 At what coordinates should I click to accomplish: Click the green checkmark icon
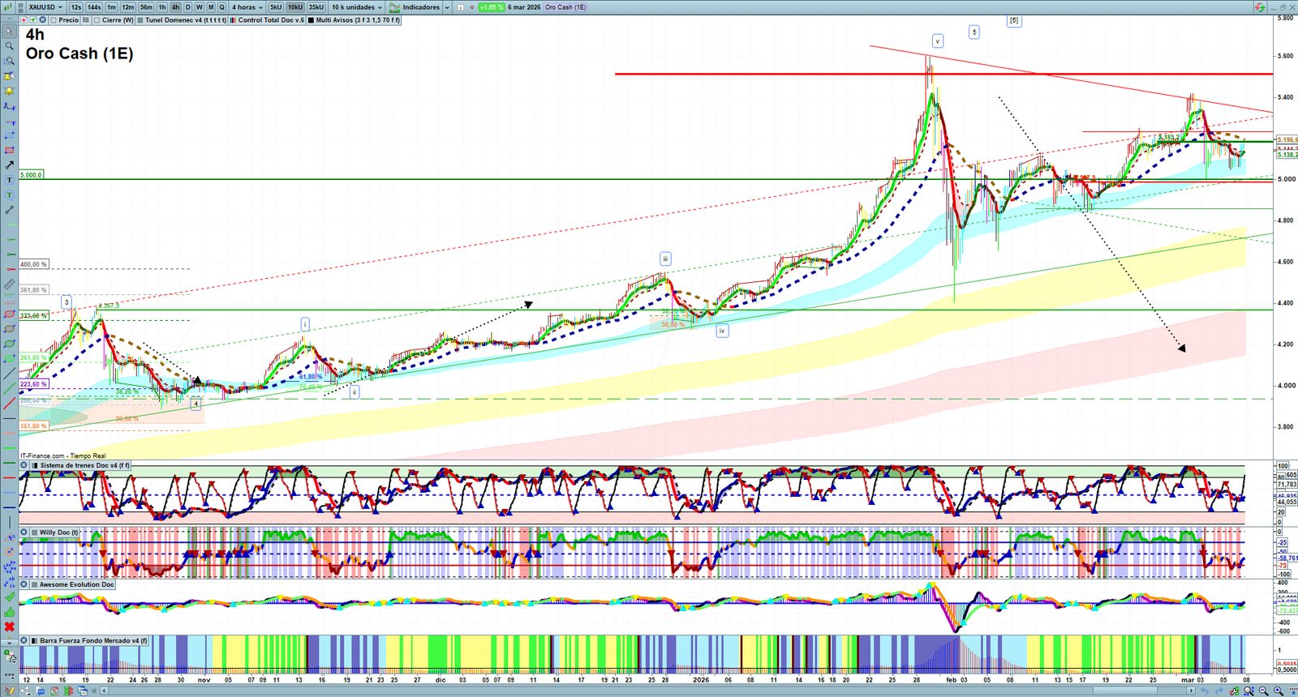9,597
